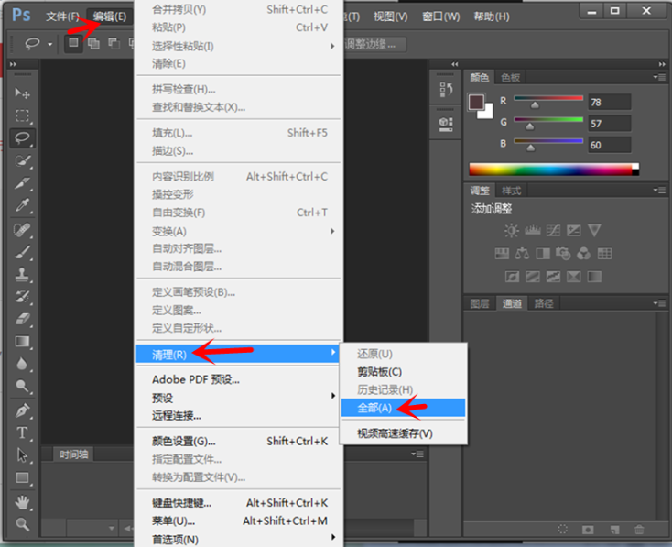Image resolution: width=672 pixels, height=547 pixels.
Task: Select the Lasso tool in the toolbox
Action: click(23, 138)
